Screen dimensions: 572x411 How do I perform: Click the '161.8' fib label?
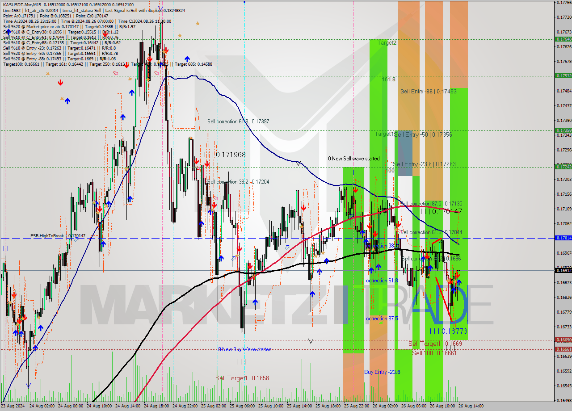pos(389,79)
